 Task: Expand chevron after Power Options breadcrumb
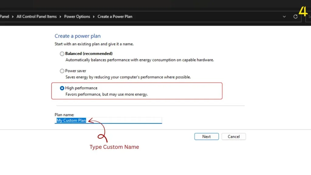point(94,17)
